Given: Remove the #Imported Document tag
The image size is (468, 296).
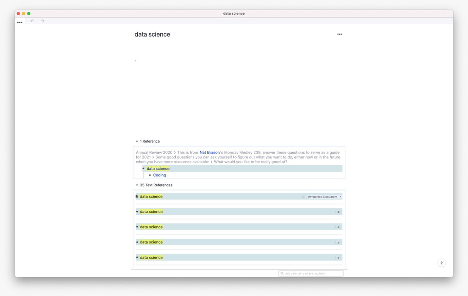Looking at the screenshot, I should click(340, 196).
